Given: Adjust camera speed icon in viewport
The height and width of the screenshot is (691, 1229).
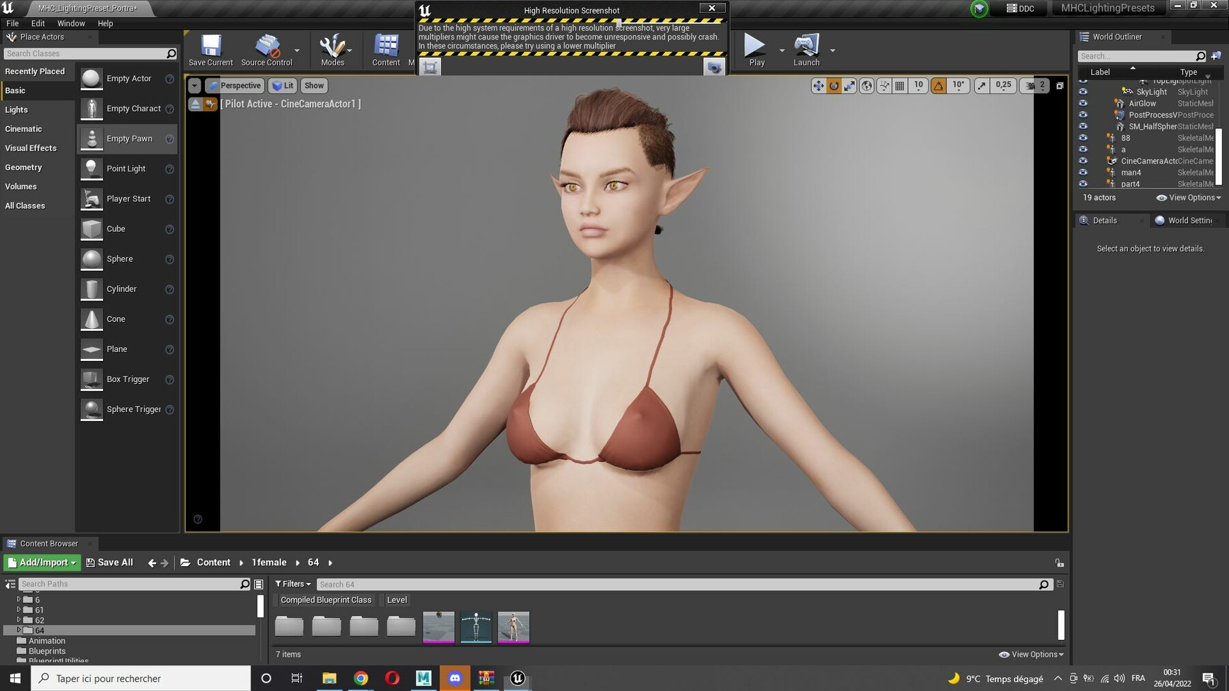Looking at the screenshot, I should click(x=1034, y=86).
